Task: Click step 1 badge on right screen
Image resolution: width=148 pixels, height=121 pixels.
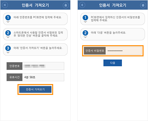Action: [x=85, y=18]
